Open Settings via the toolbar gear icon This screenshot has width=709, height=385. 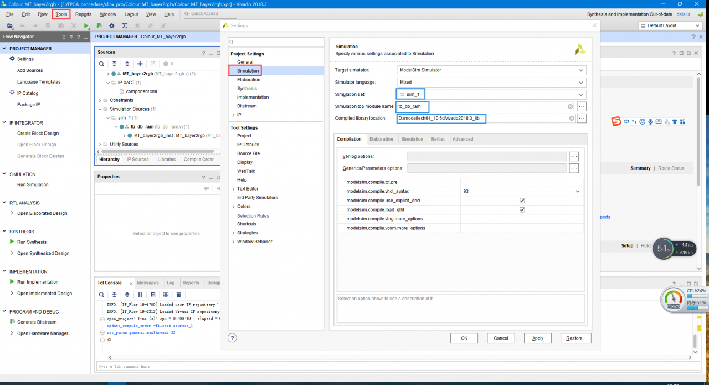[112, 25]
